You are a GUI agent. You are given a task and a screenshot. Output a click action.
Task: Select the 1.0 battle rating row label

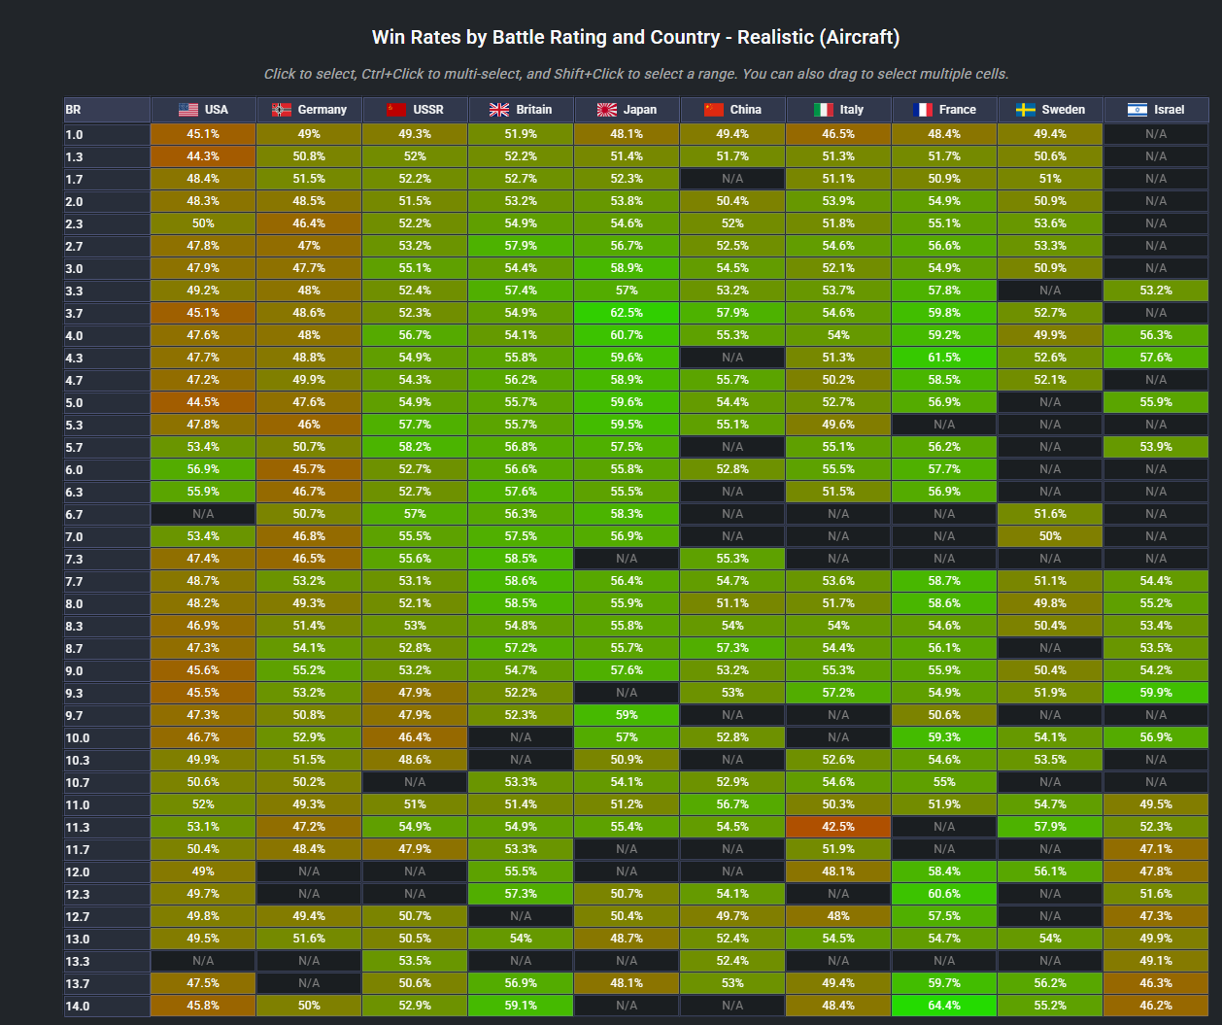pyautogui.click(x=107, y=134)
